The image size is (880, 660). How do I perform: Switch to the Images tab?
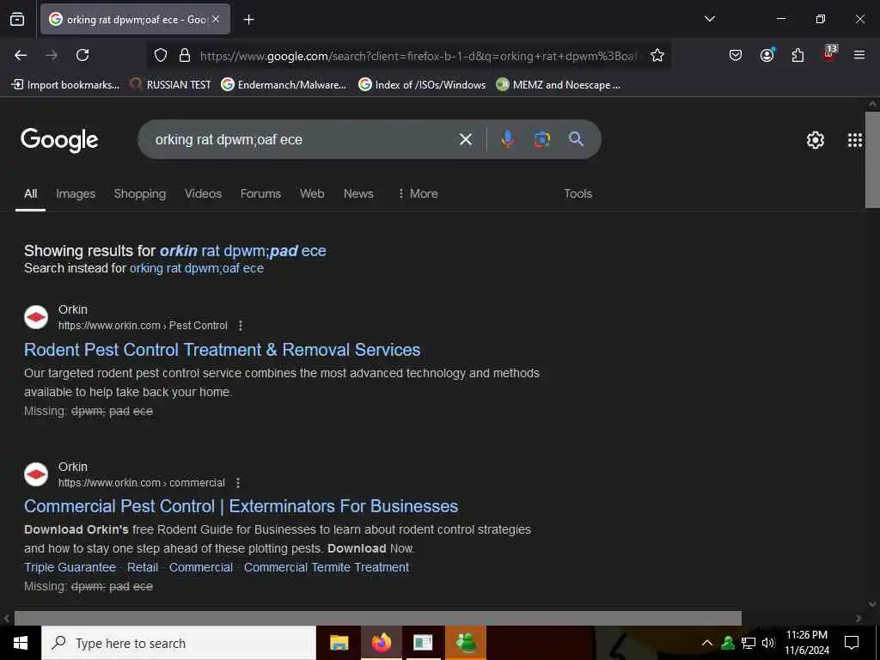click(x=76, y=193)
